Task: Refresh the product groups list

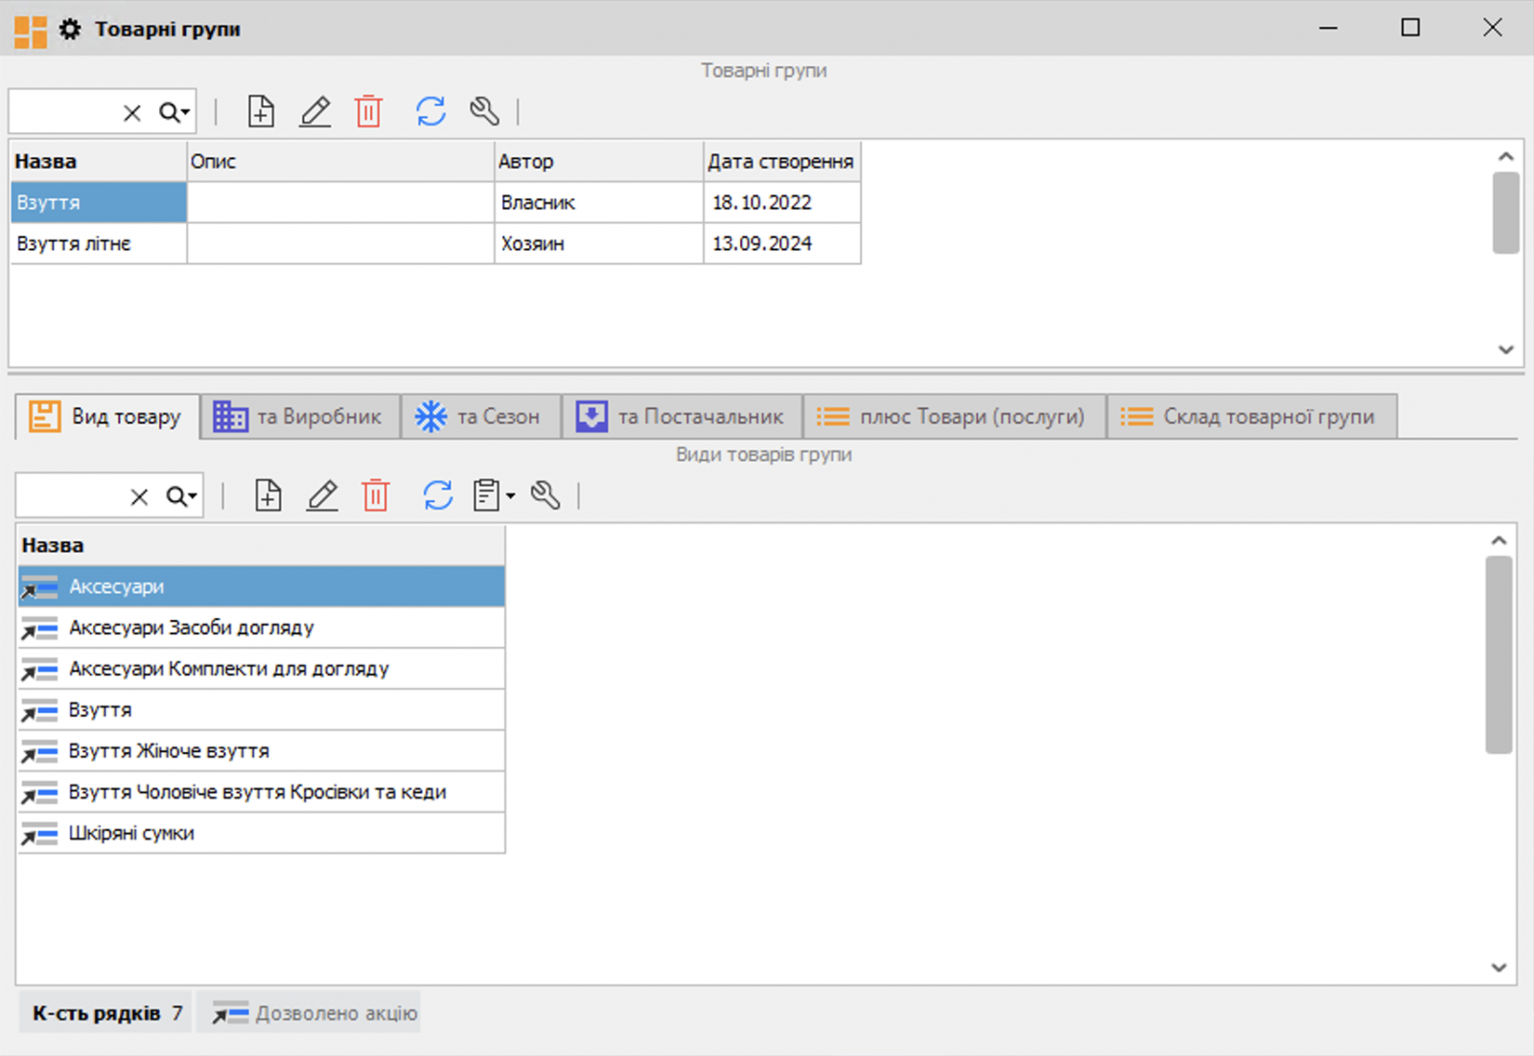Action: (430, 112)
